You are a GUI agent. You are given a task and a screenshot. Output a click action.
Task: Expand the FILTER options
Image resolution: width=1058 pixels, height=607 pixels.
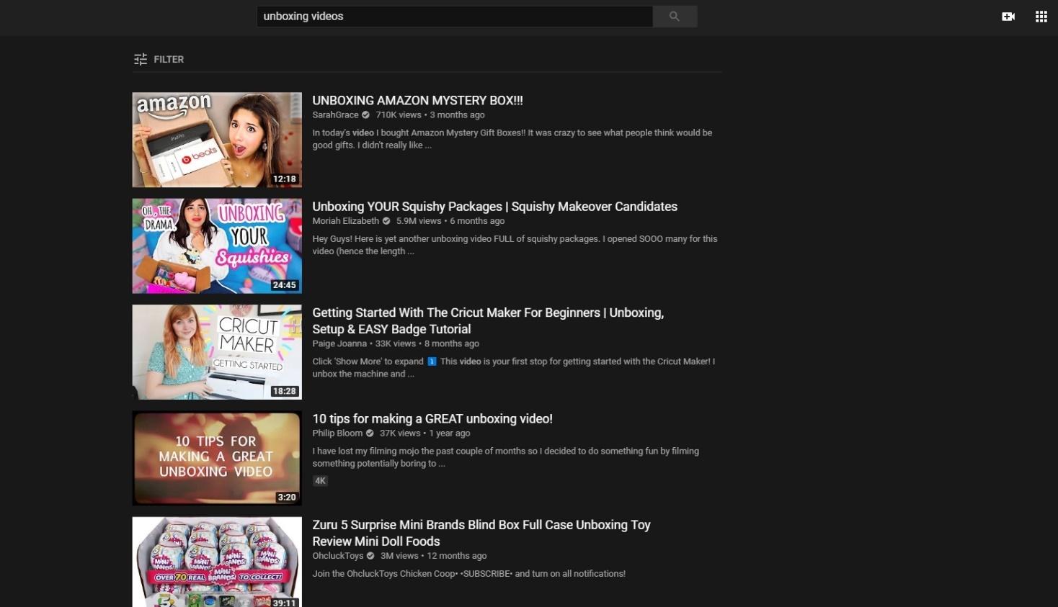(168, 59)
